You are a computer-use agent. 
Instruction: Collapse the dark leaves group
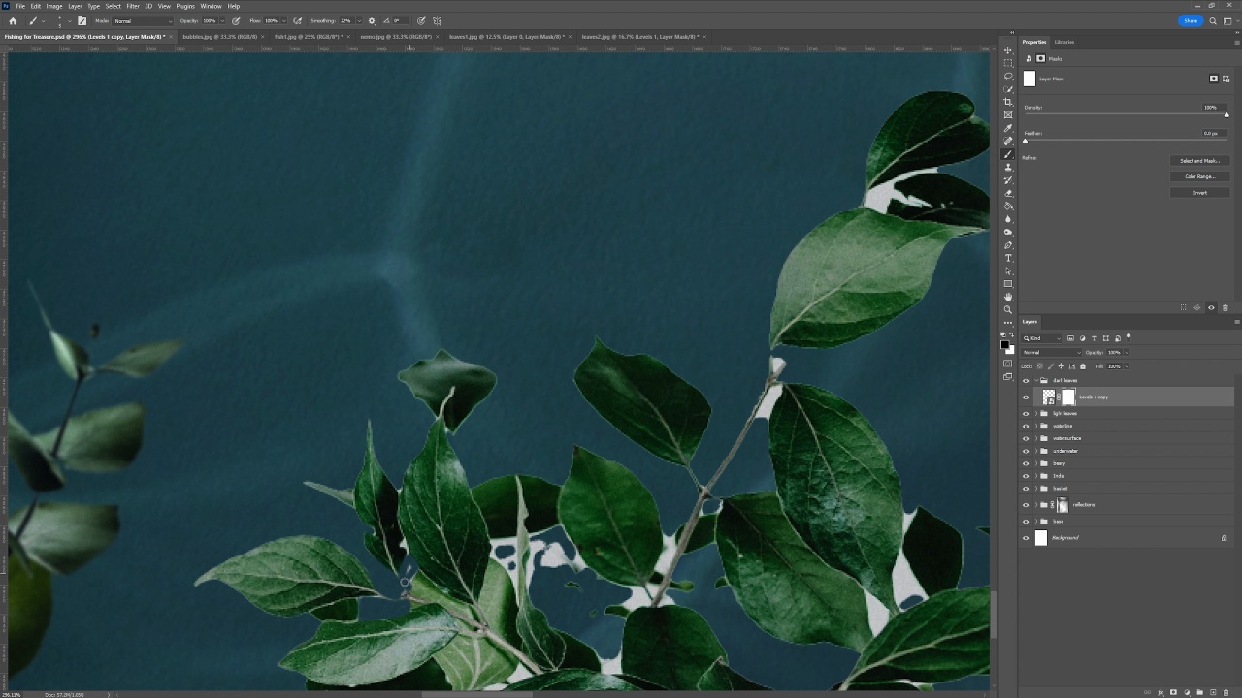coord(1035,381)
